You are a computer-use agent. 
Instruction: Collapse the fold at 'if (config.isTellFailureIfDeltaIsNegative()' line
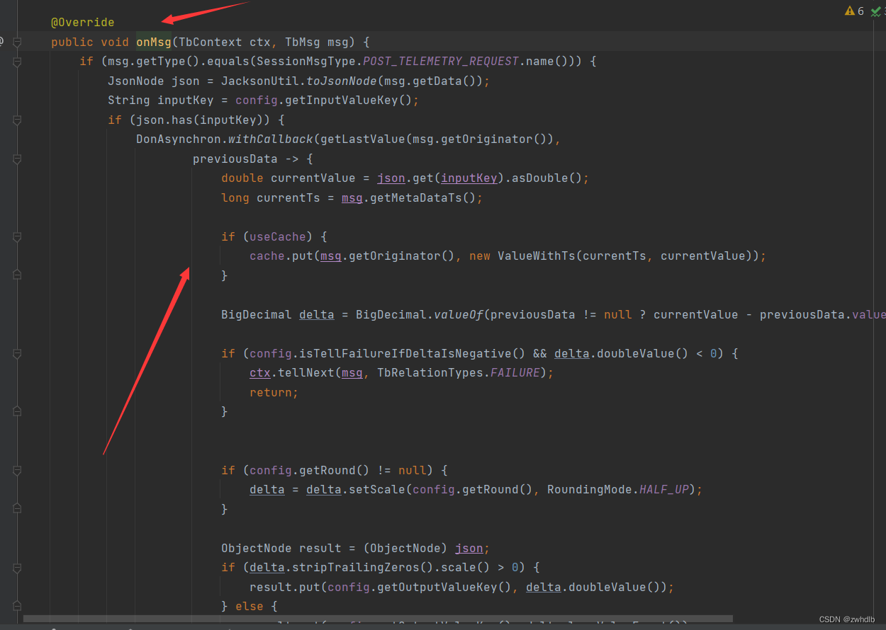click(x=17, y=353)
